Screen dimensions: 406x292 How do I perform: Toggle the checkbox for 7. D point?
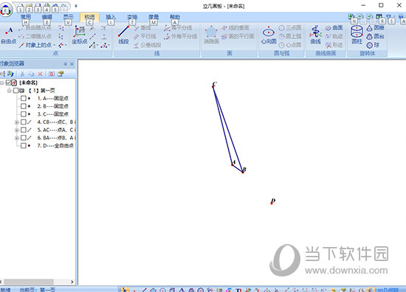pos(24,145)
